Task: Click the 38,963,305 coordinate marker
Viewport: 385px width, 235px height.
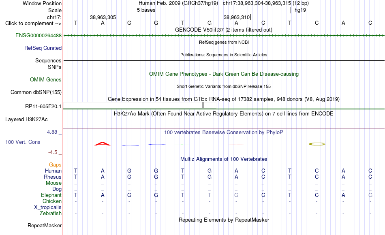Action: click(x=103, y=17)
